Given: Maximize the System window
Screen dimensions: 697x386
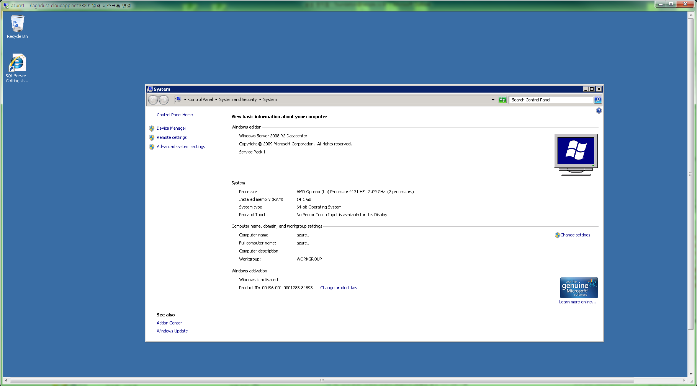Looking at the screenshot, I should (x=592, y=89).
